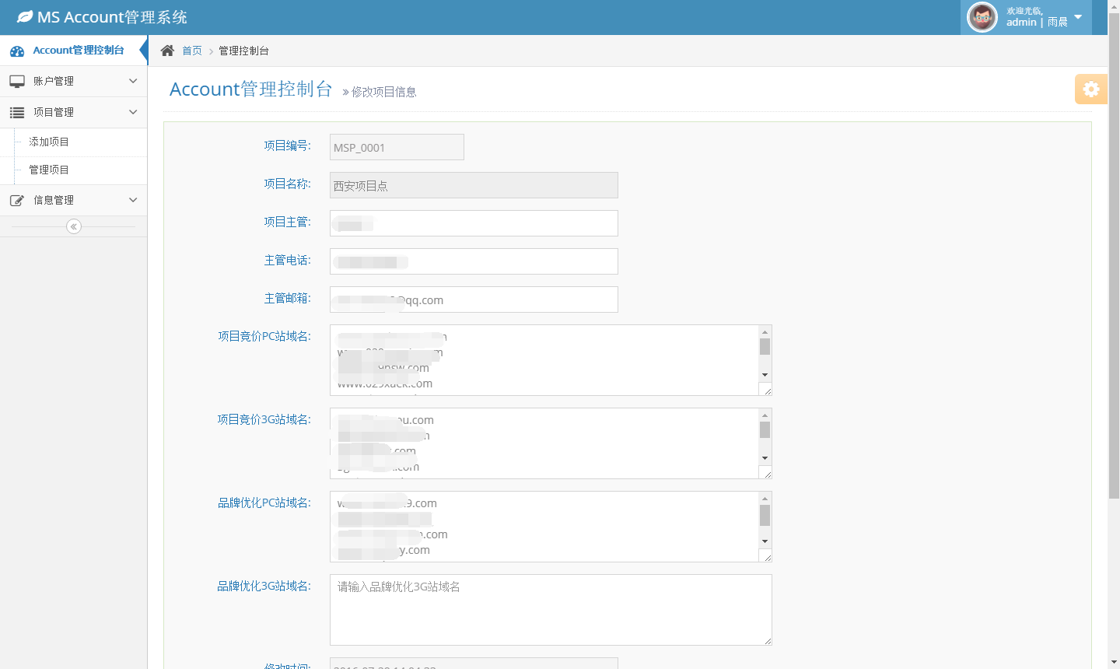The image size is (1120, 669).
Task: Click the home icon in breadcrumb
Action: (167, 51)
